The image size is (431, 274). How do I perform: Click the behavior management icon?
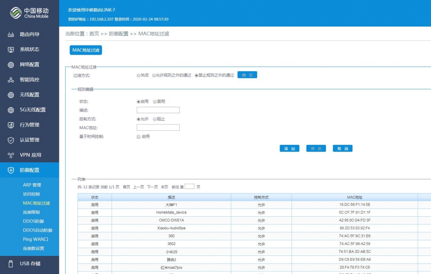coord(11,125)
